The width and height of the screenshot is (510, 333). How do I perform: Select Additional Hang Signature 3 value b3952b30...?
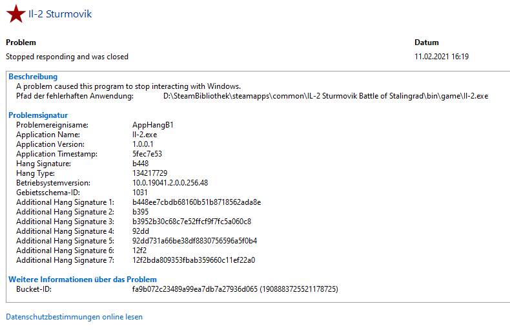(192, 222)
